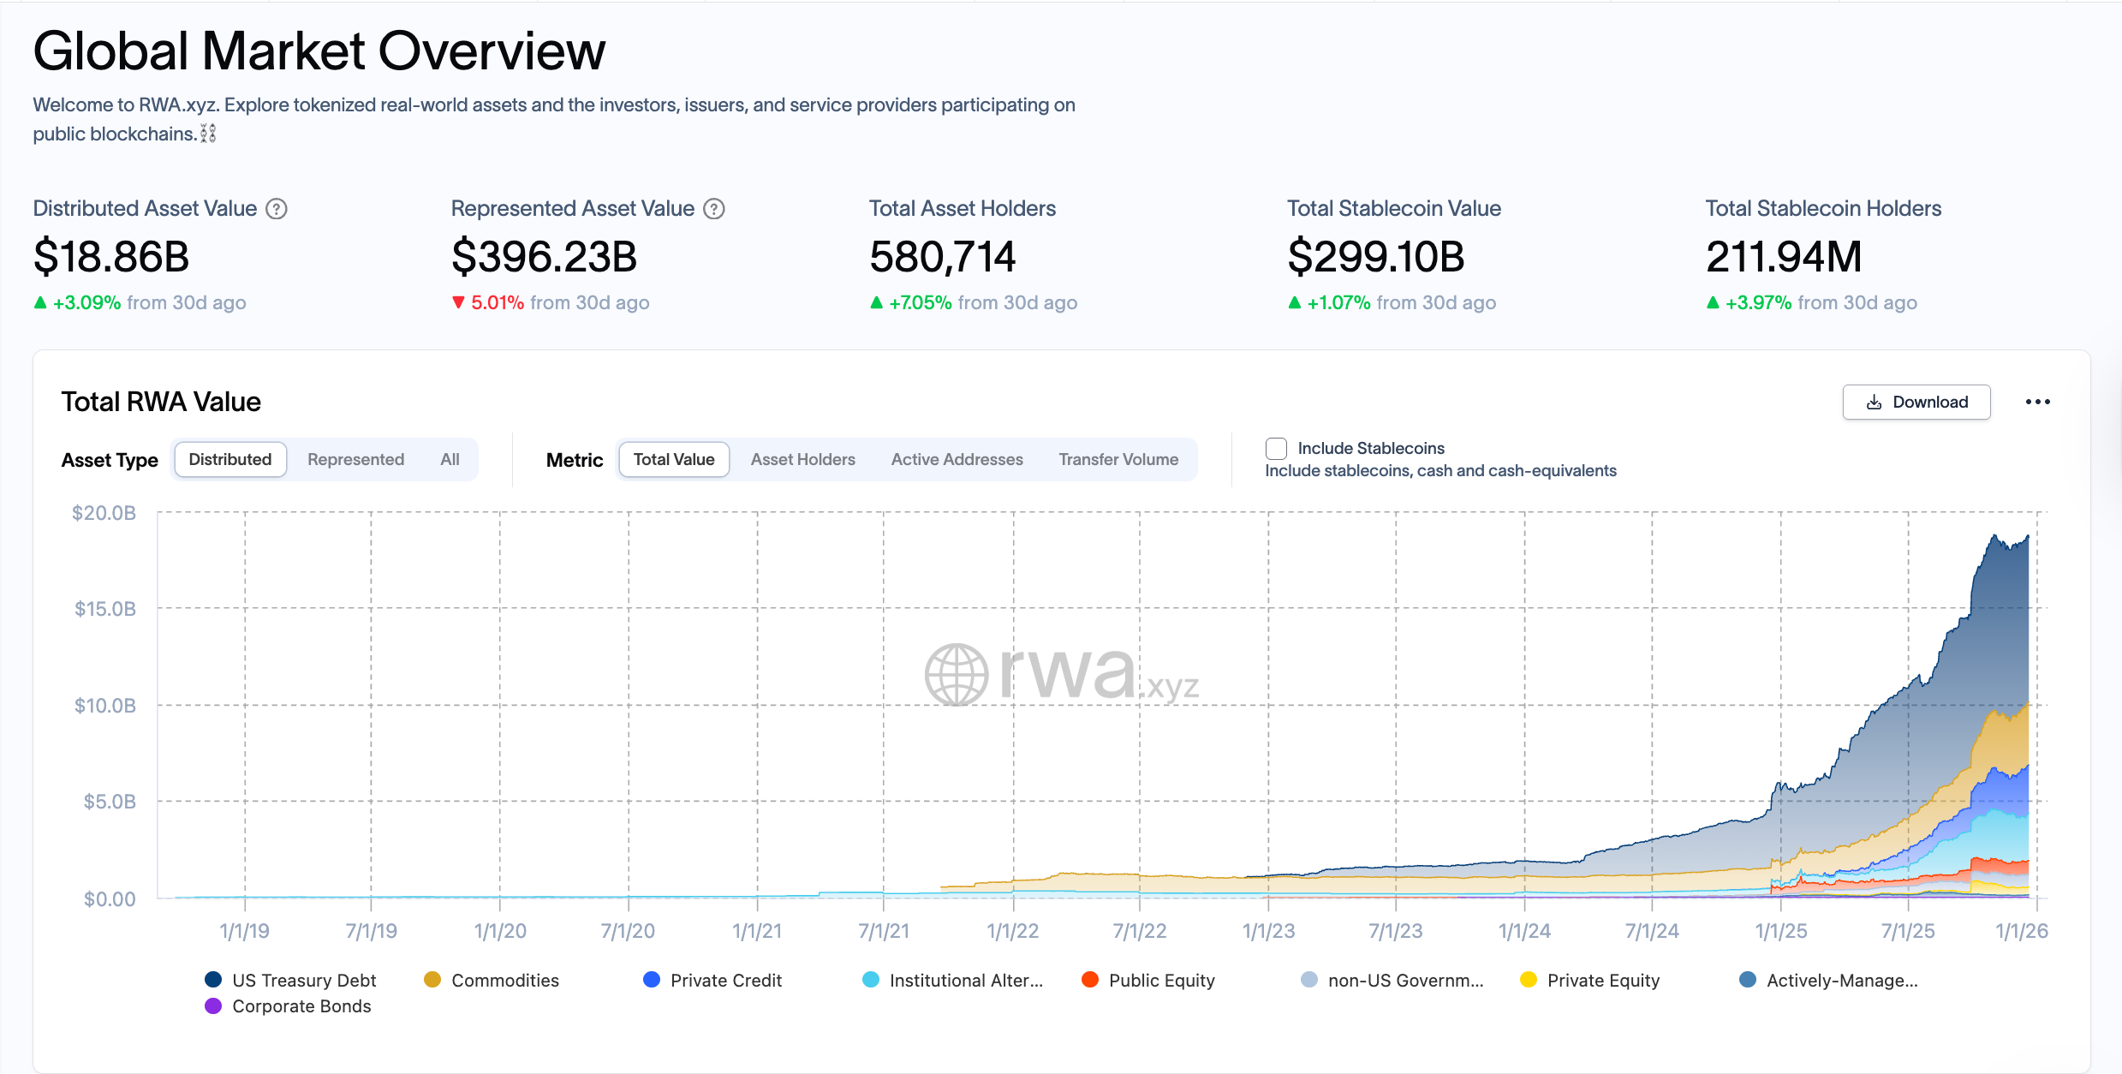Open the three-dot more options menu
Viewport: 2122px width, 1074px height.
click(2037, 402)
